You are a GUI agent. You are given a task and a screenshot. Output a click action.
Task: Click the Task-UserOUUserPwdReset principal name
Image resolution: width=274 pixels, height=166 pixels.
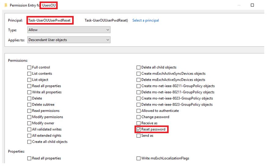click(49, 20)
